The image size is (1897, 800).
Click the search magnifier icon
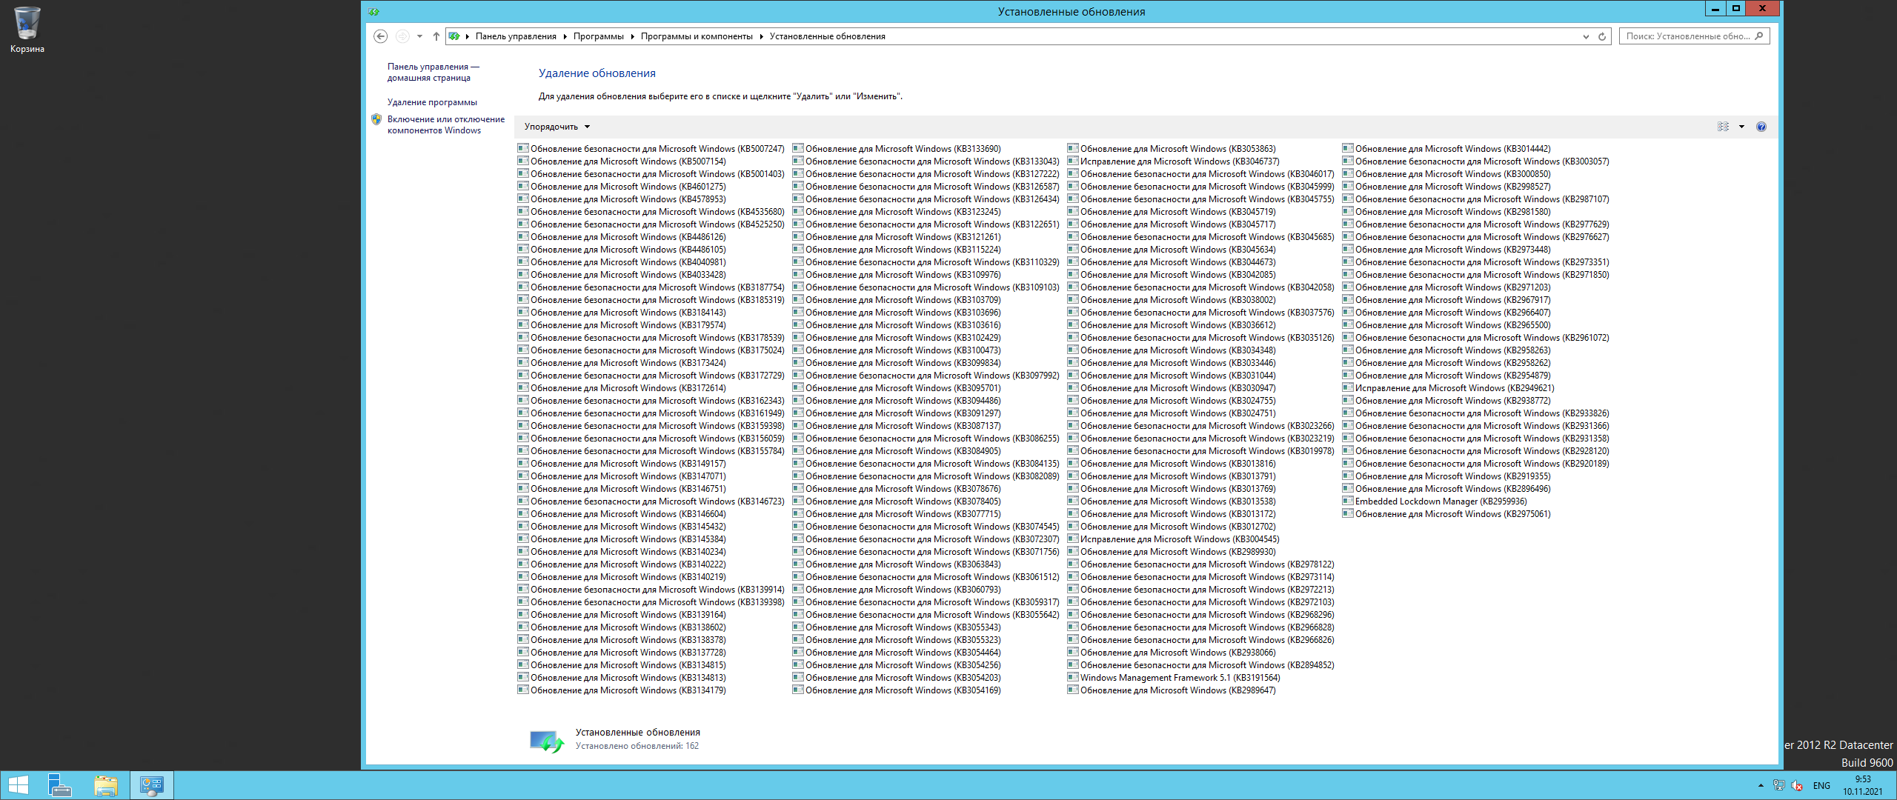[x=1759, y=36]
